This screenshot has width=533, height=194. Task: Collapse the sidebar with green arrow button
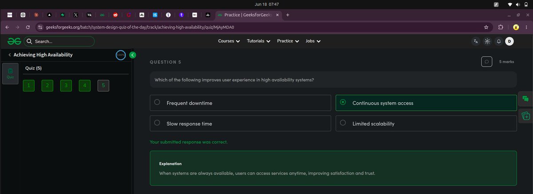(x=132, y=55)
